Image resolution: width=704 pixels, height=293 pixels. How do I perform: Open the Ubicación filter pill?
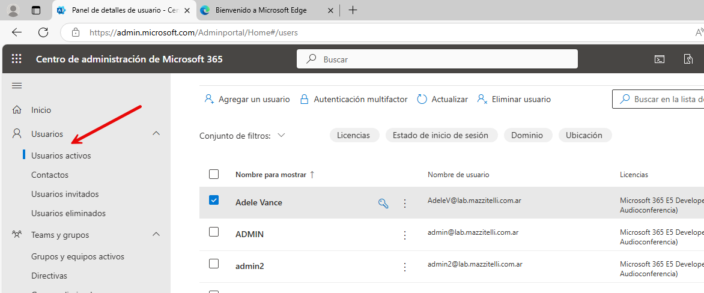(x=584, y=135)
